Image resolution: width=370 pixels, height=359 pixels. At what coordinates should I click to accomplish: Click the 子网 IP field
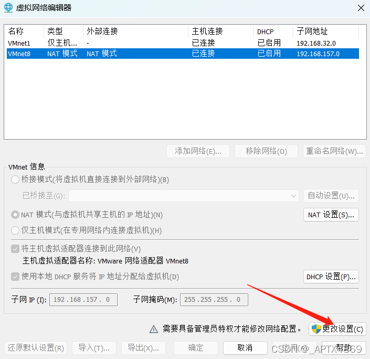(83, 300)
